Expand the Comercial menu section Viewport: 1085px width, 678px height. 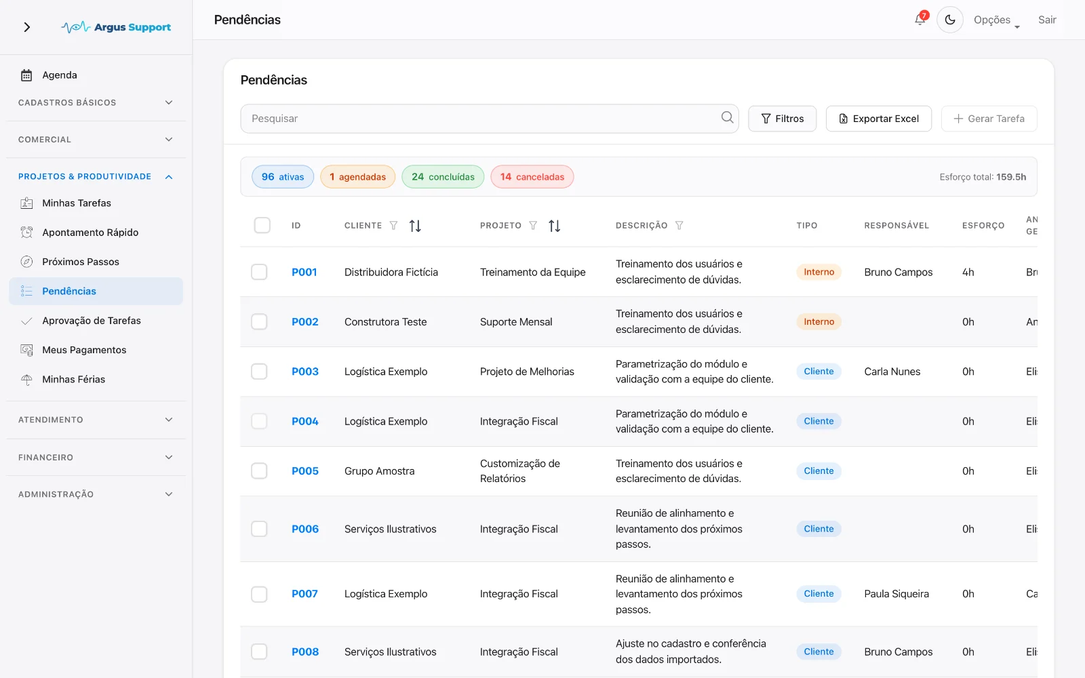[96, 140]
